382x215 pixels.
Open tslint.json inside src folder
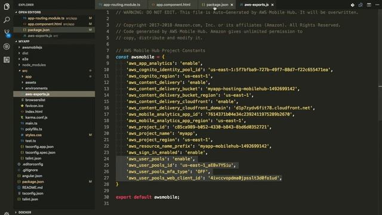54,158
